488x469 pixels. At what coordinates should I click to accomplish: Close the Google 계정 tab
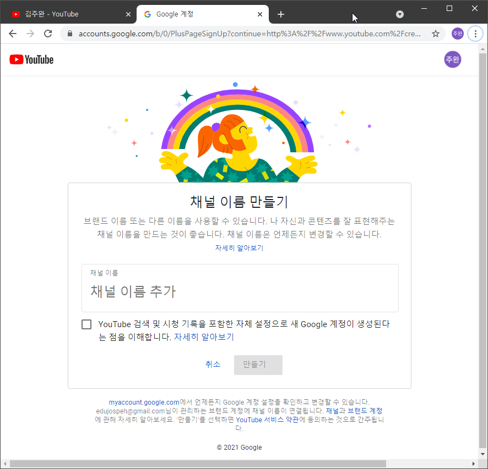coord(260,14)
